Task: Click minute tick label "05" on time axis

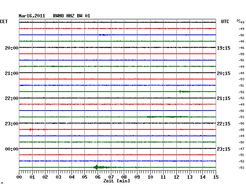Action: [84, 177]
